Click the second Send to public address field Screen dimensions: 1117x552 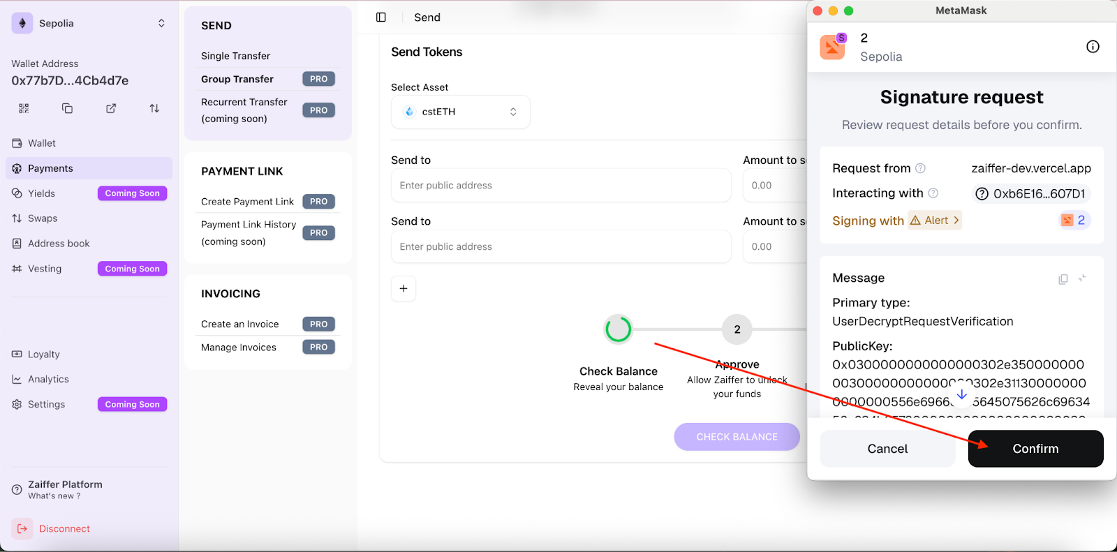(x=561, y=247)
